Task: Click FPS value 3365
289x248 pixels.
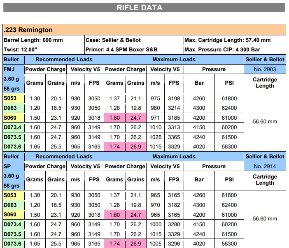Action: click(174, 137)
